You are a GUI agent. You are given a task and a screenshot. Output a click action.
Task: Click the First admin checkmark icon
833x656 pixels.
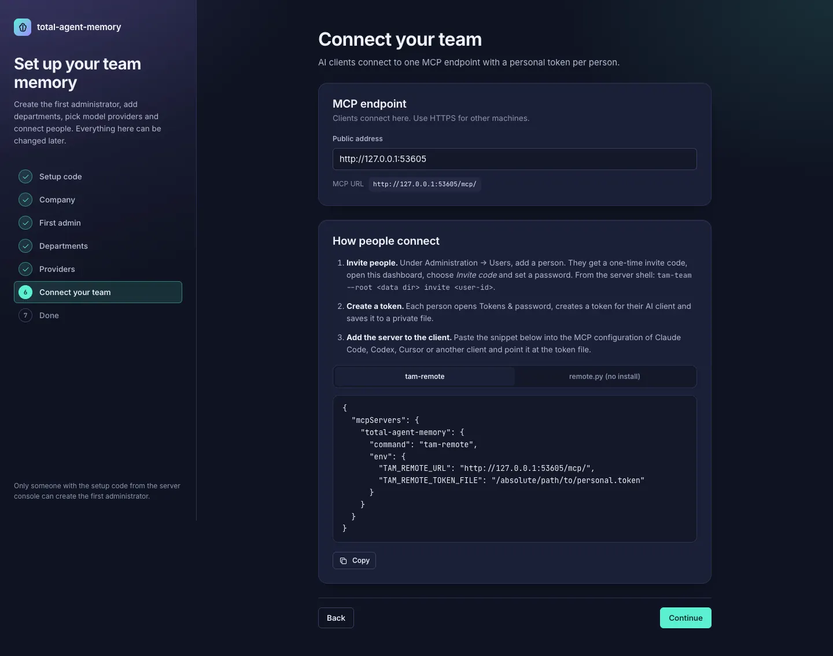25,223
